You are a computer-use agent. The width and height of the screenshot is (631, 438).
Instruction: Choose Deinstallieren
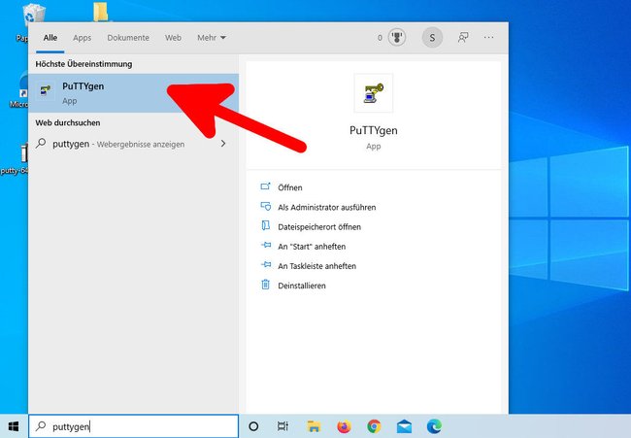point(302,286)
